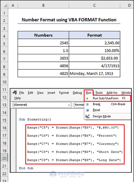This screenshot has height=182, width=134.
Task: Click cell containing 4825
Action: pos(43,74)
